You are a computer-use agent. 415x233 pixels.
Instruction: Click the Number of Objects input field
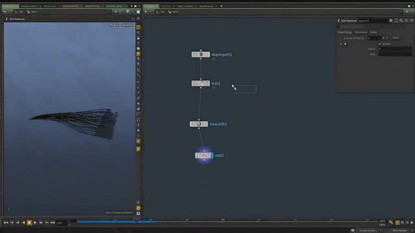point(374,38)
